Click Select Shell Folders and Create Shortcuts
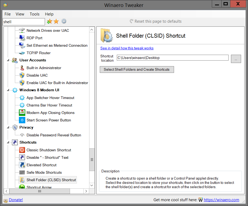This screenshot has height=206, width=248. click(x=137, y=69)
